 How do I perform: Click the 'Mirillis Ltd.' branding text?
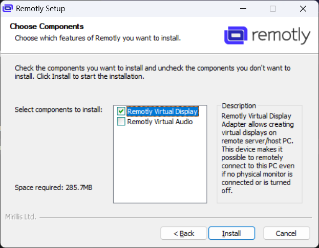20,217
